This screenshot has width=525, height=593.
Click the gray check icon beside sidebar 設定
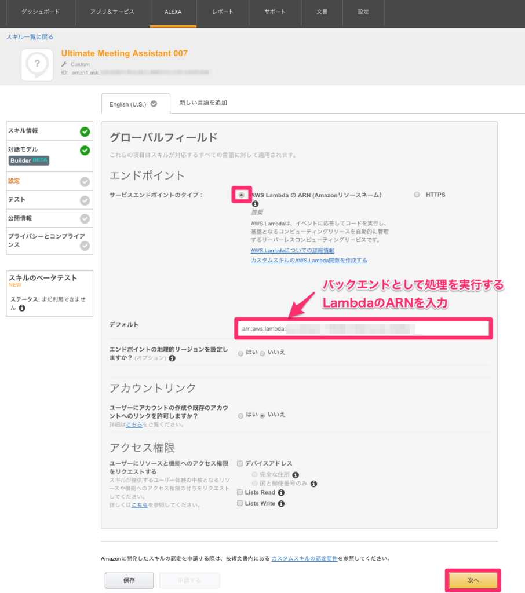point(85,182)
